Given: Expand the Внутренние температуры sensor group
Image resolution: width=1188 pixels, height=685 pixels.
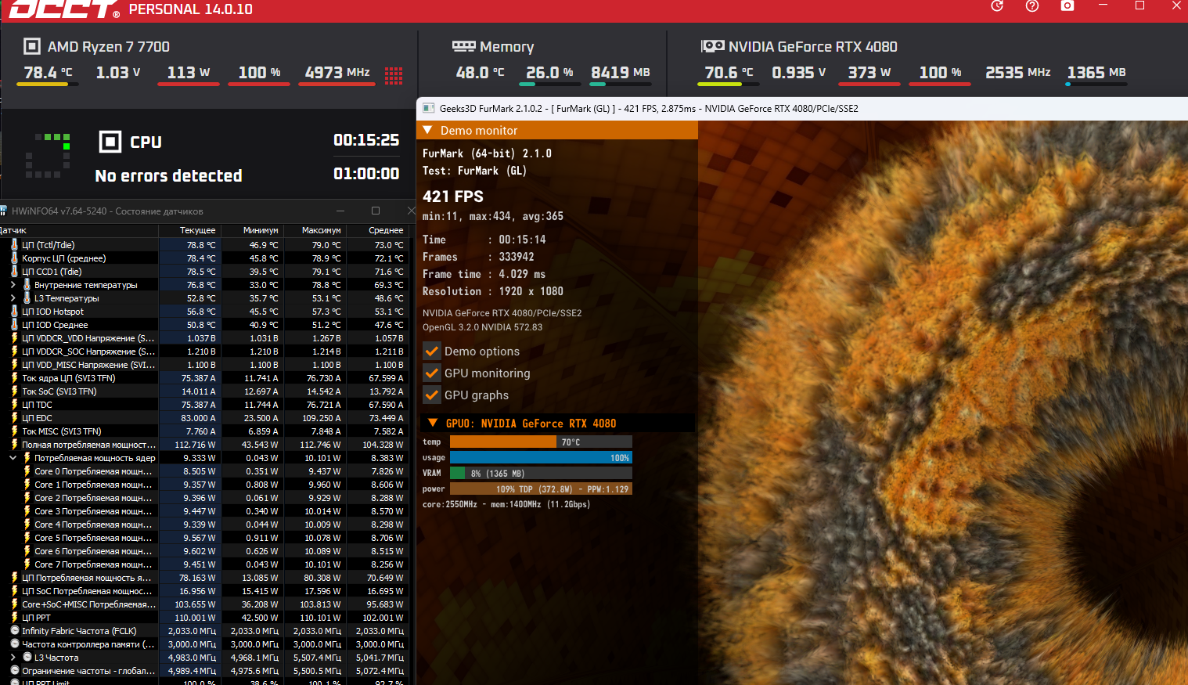Looking at the screenshot, I should tap(13, 285).
